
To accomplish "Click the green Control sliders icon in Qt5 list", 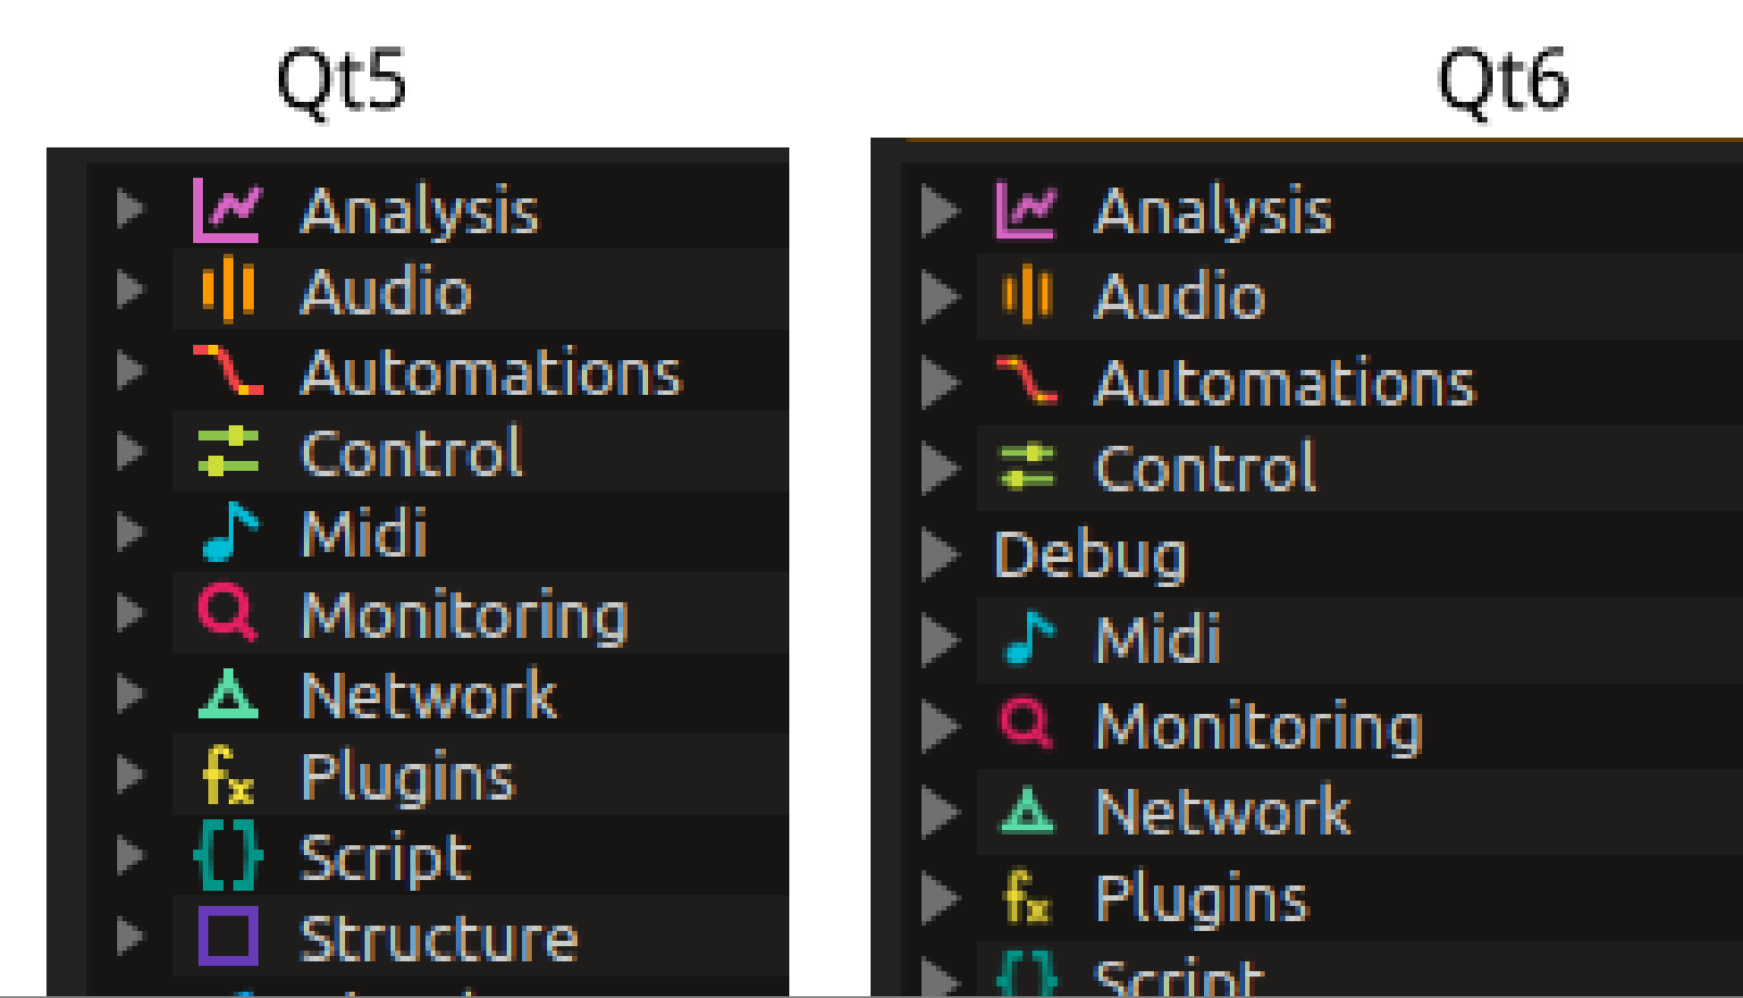I will coord(228,451).
